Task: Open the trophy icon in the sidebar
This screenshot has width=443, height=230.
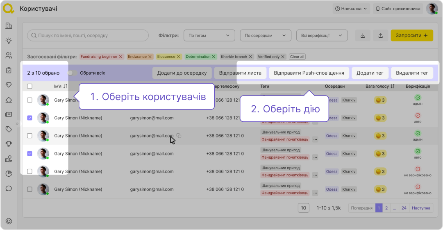Action: (9, 144)
